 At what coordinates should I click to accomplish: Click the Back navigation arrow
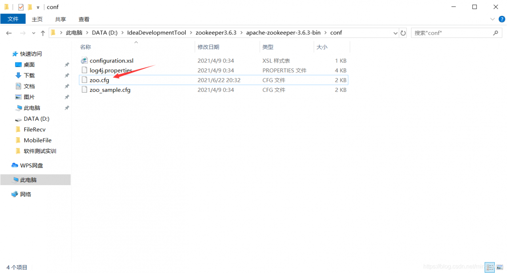pyautogui.click(x=9, y=33)
